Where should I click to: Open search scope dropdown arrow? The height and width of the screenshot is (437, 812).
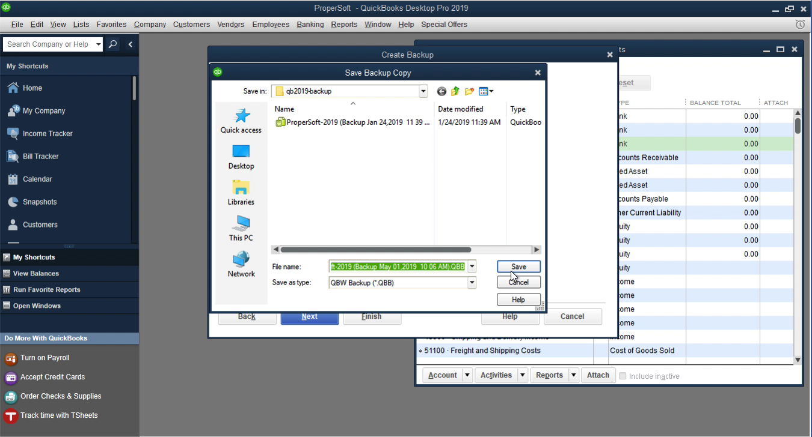99,44
